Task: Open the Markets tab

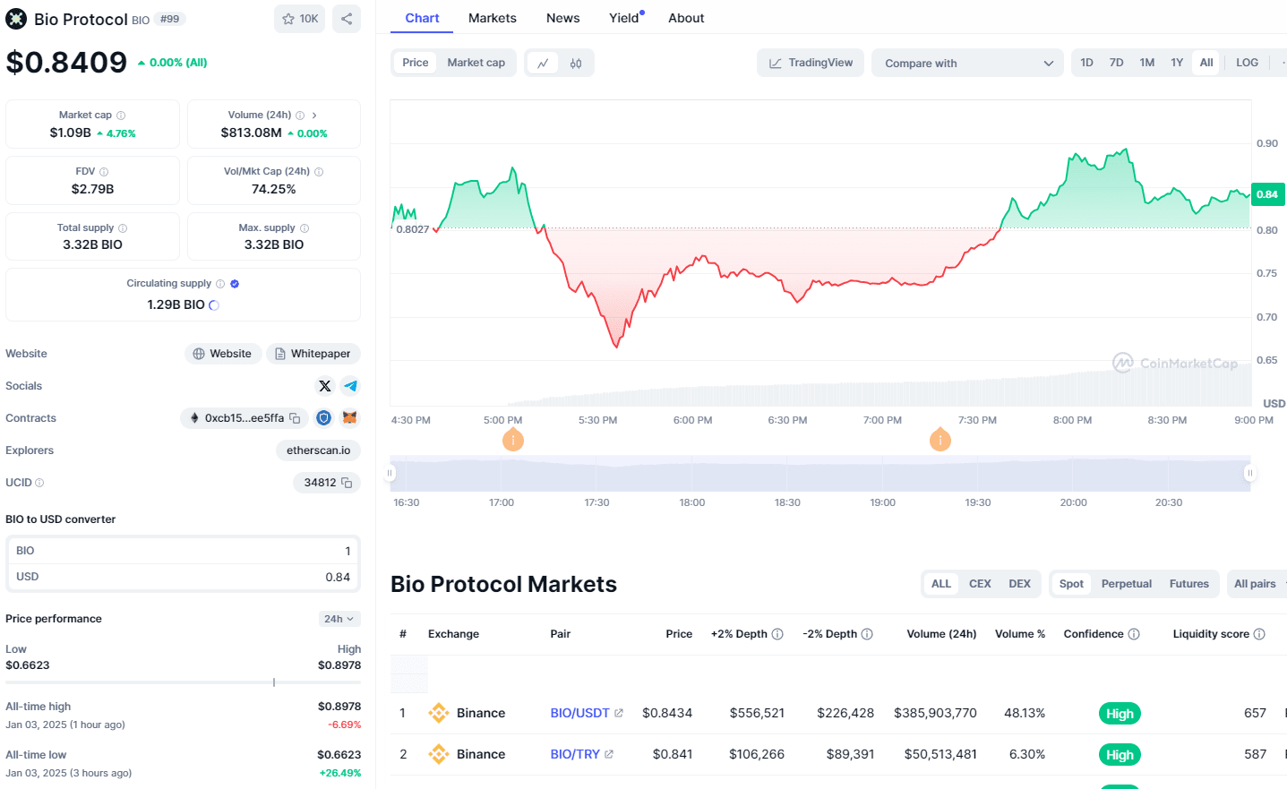Action: tap(493, 18)
